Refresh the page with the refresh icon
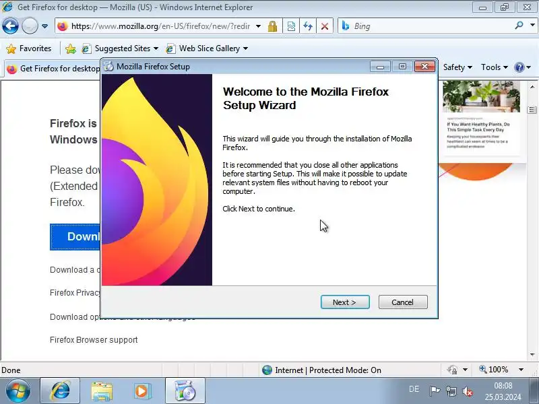 (308, 26)
